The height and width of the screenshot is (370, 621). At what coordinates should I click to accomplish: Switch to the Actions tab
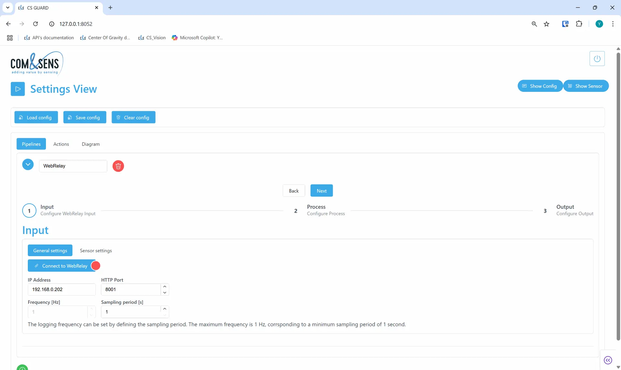[61, 144]
